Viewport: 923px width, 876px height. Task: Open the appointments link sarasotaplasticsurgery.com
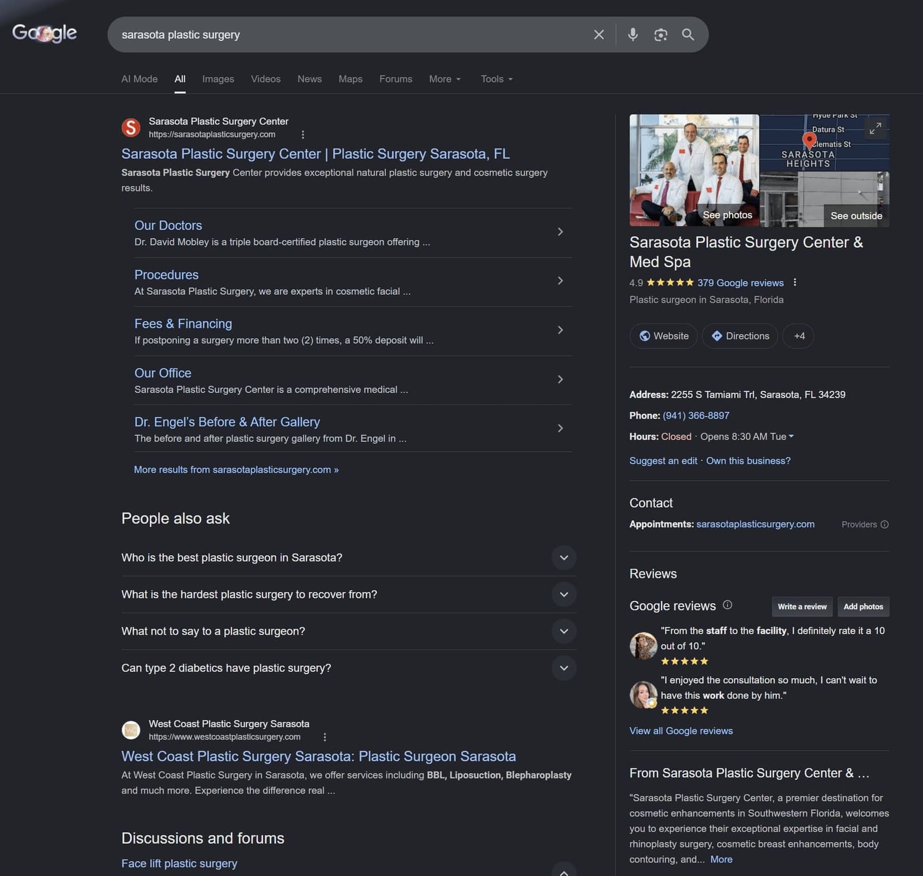[x=755, y=524]
